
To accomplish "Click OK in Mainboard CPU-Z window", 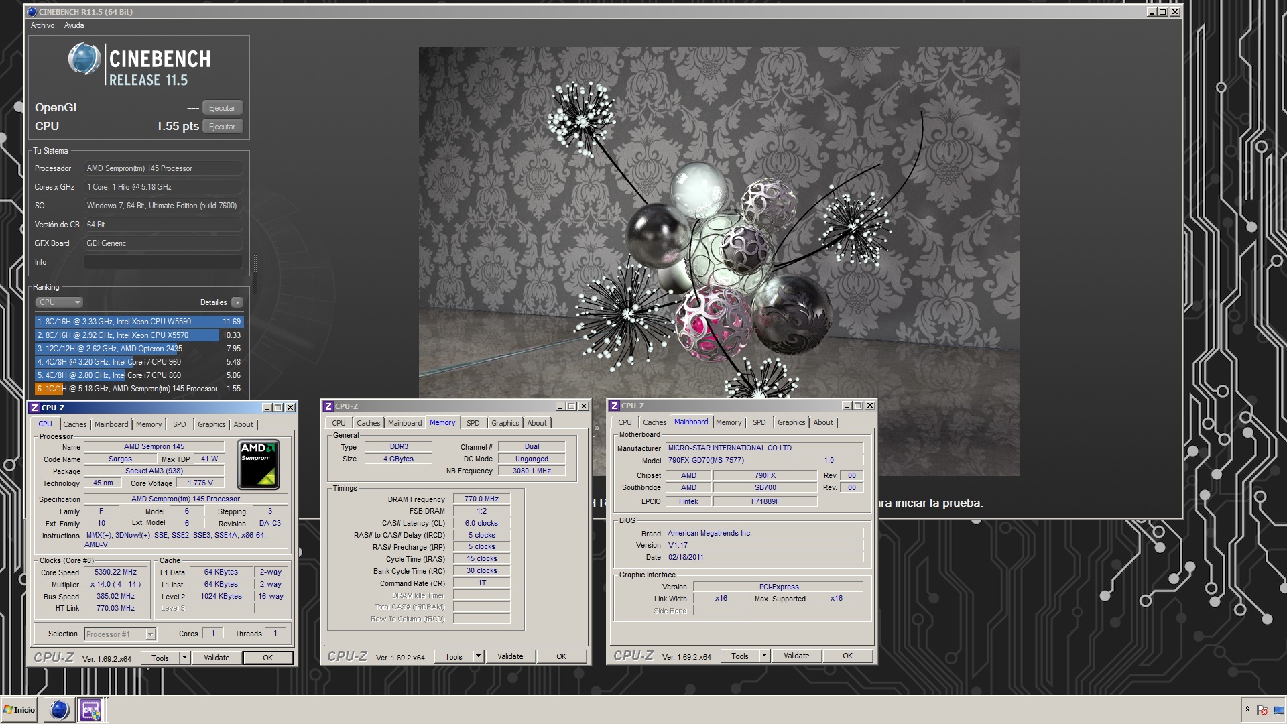I will 847,656.
